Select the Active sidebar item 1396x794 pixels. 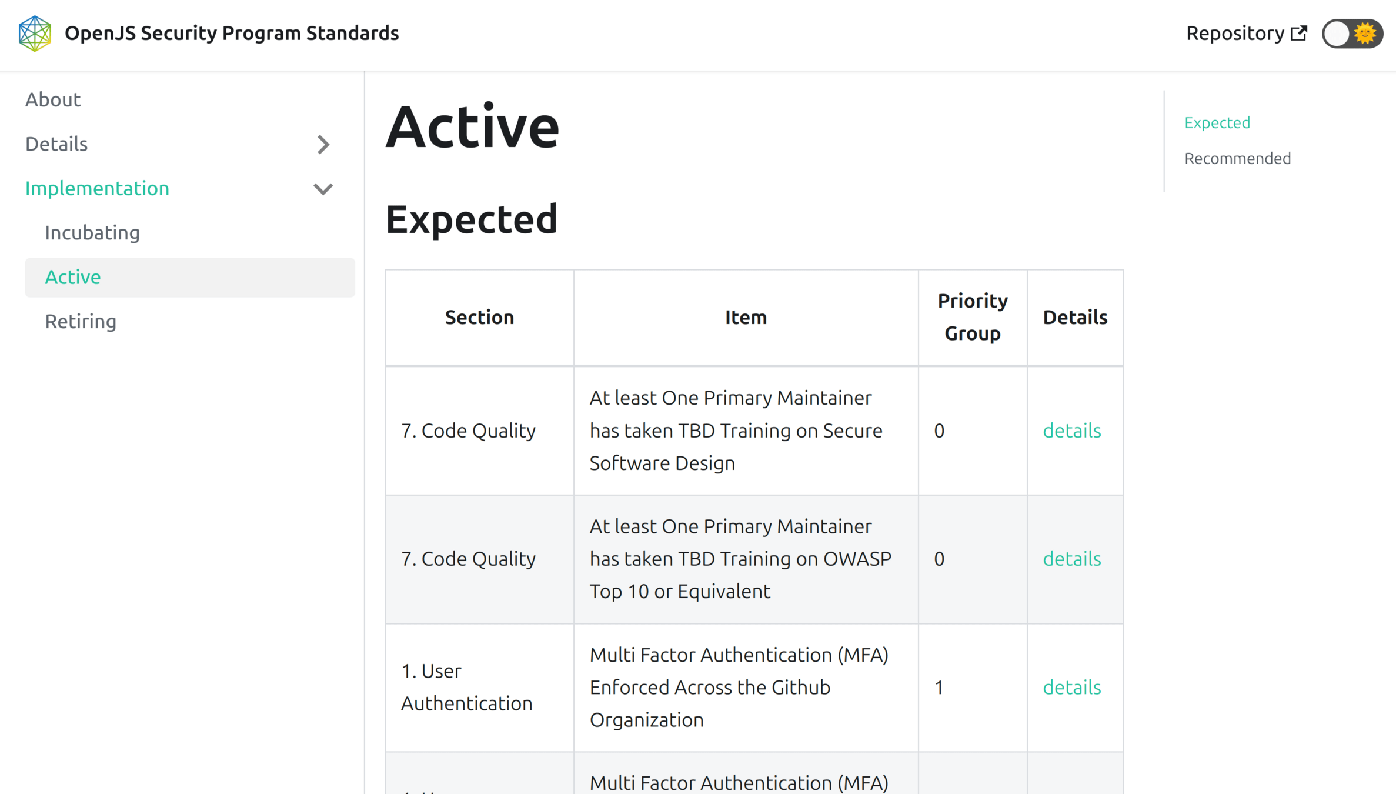click(73, 277)
